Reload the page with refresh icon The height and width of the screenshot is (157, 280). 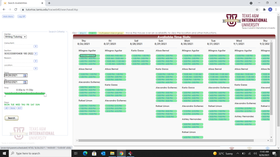[16, 9]
